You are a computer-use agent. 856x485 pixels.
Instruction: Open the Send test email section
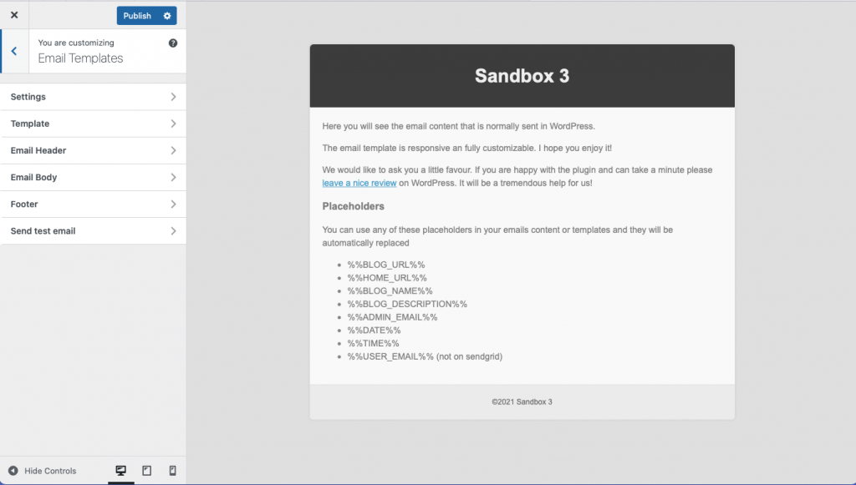pos(94,230)
